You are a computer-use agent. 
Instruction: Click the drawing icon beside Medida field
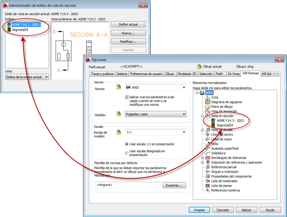119,114
